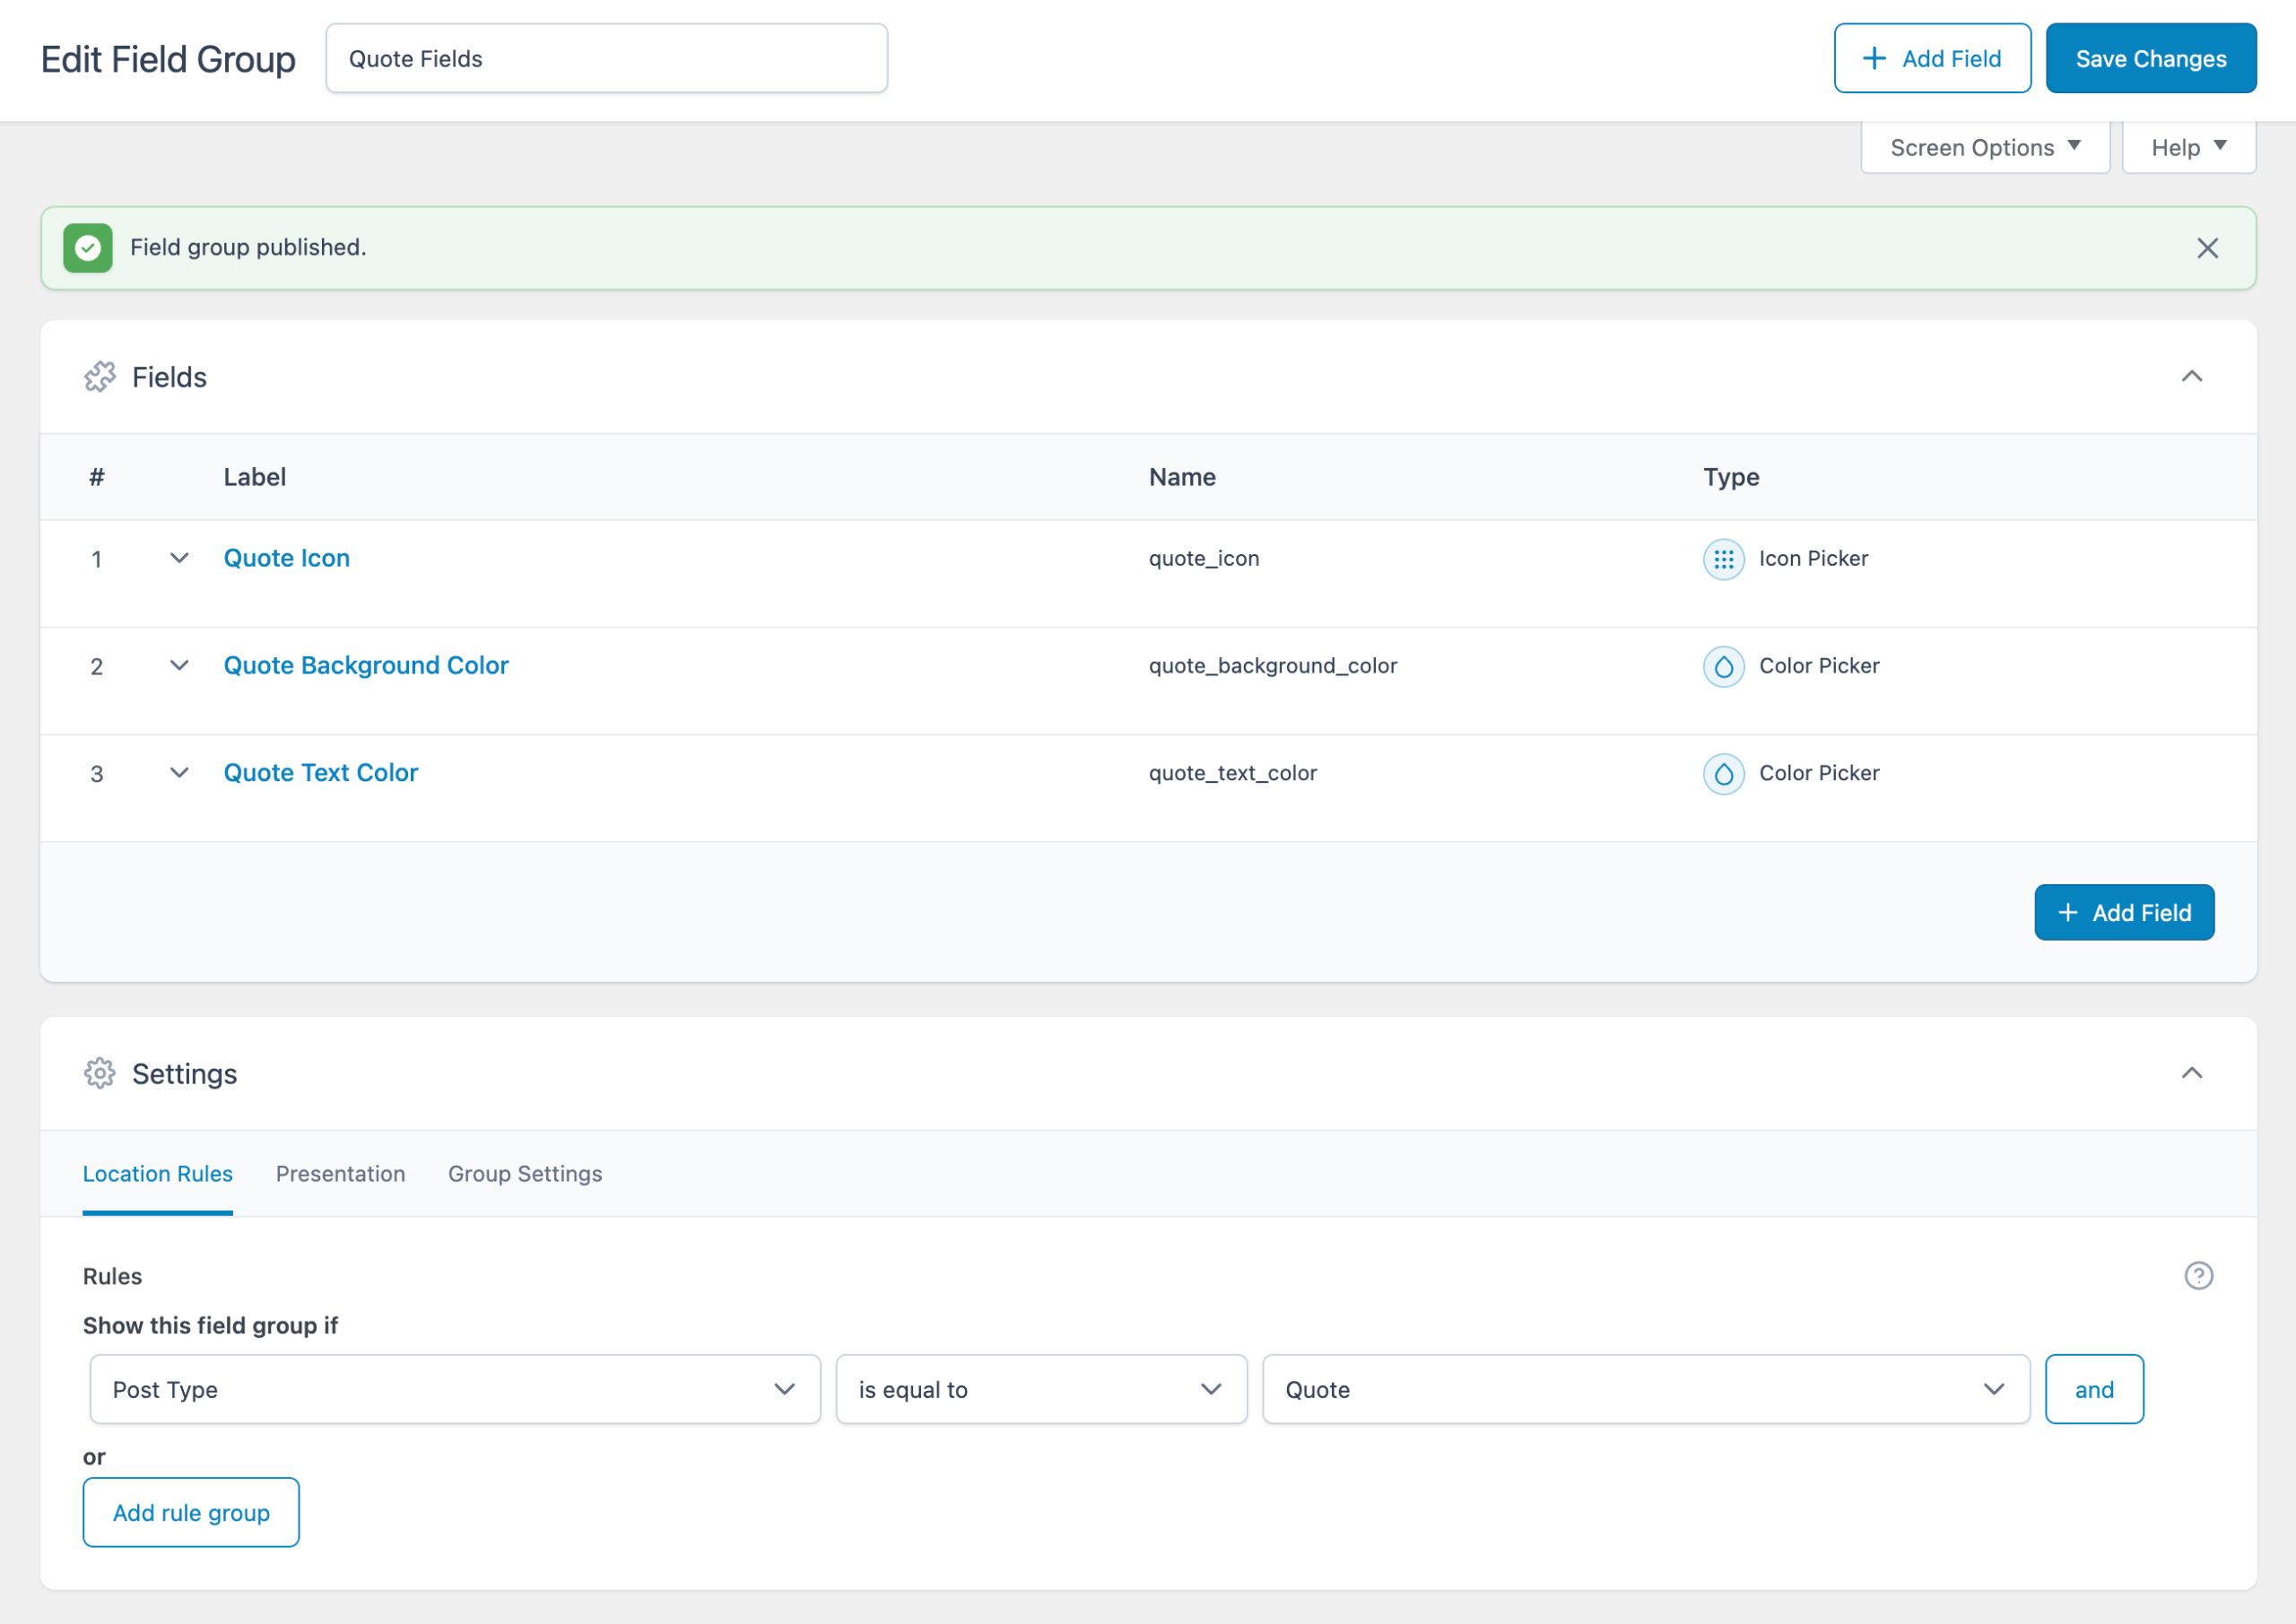Image resolution: width=2296 pixels, height=1624 pixels.
Task: Click the Icon Picker type icon
Action: click(1723, 559)
